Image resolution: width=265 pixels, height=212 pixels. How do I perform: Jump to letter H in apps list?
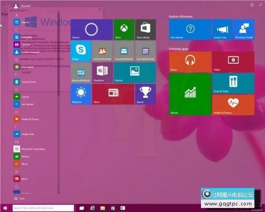click(x=16, y=112)
